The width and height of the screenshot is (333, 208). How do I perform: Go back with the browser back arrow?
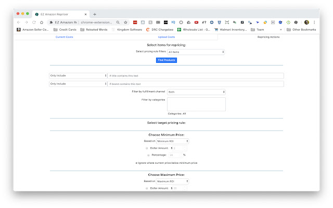(x=19, y=22)
